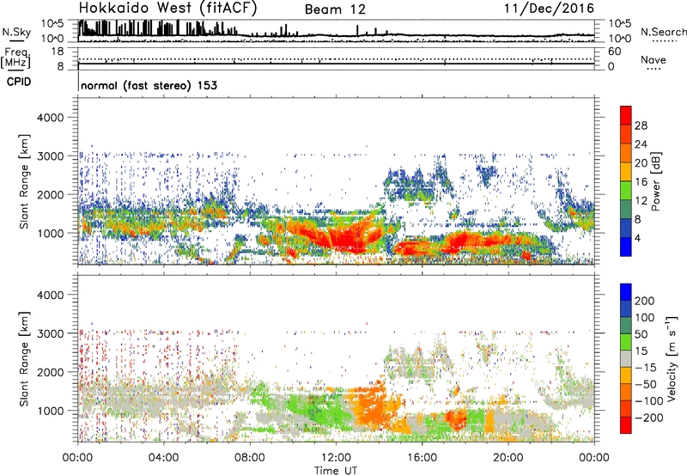Click the 'Hokkaido West (fitACF)' title

pyautogui.click(x=167, y=9)
